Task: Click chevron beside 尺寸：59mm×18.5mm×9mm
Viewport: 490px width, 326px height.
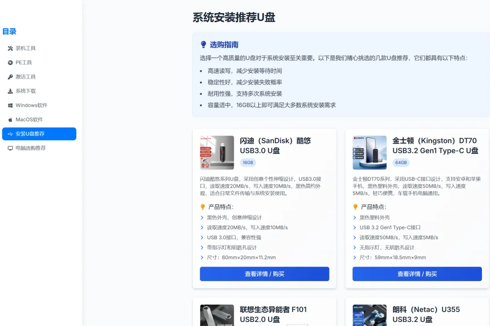Action: click(354, 257)
